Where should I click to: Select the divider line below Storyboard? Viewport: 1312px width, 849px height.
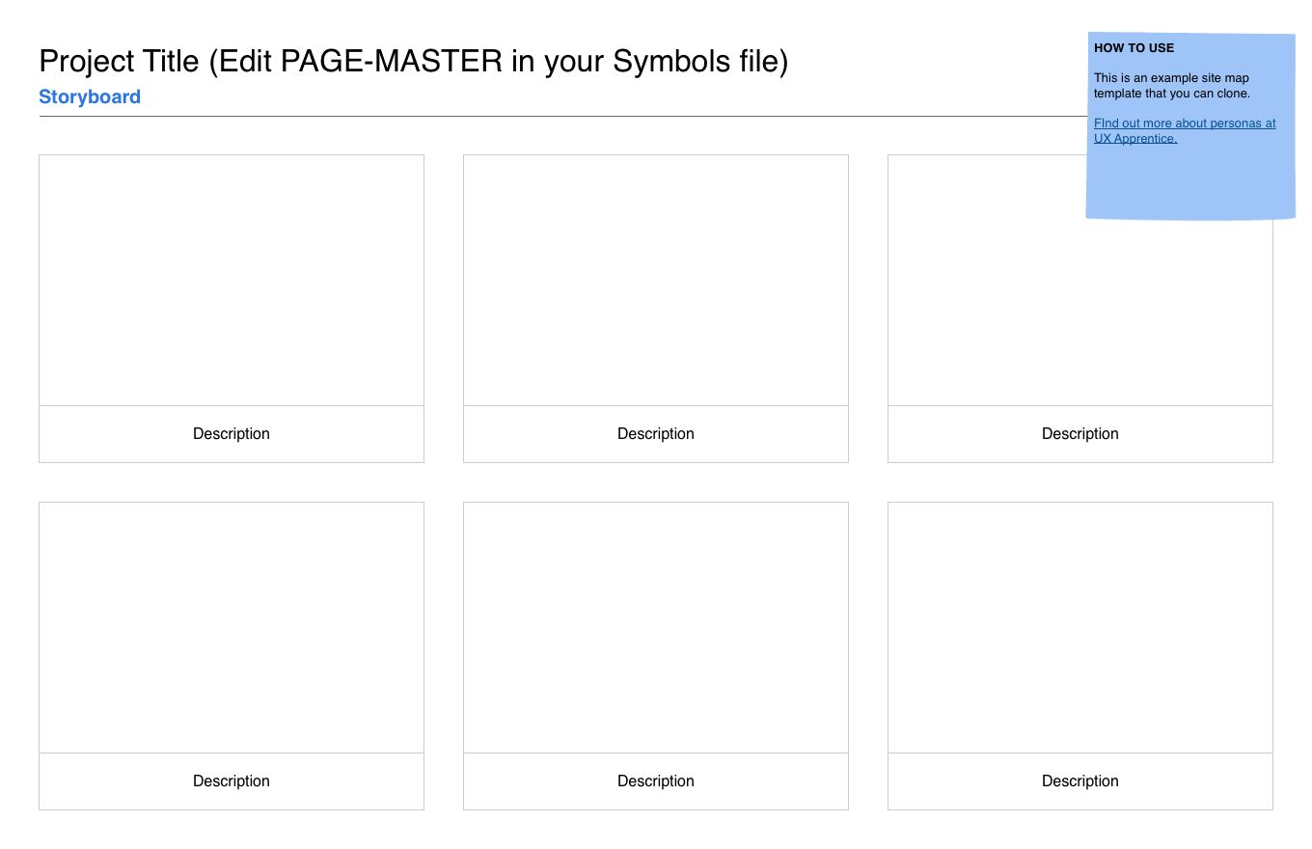562,117
